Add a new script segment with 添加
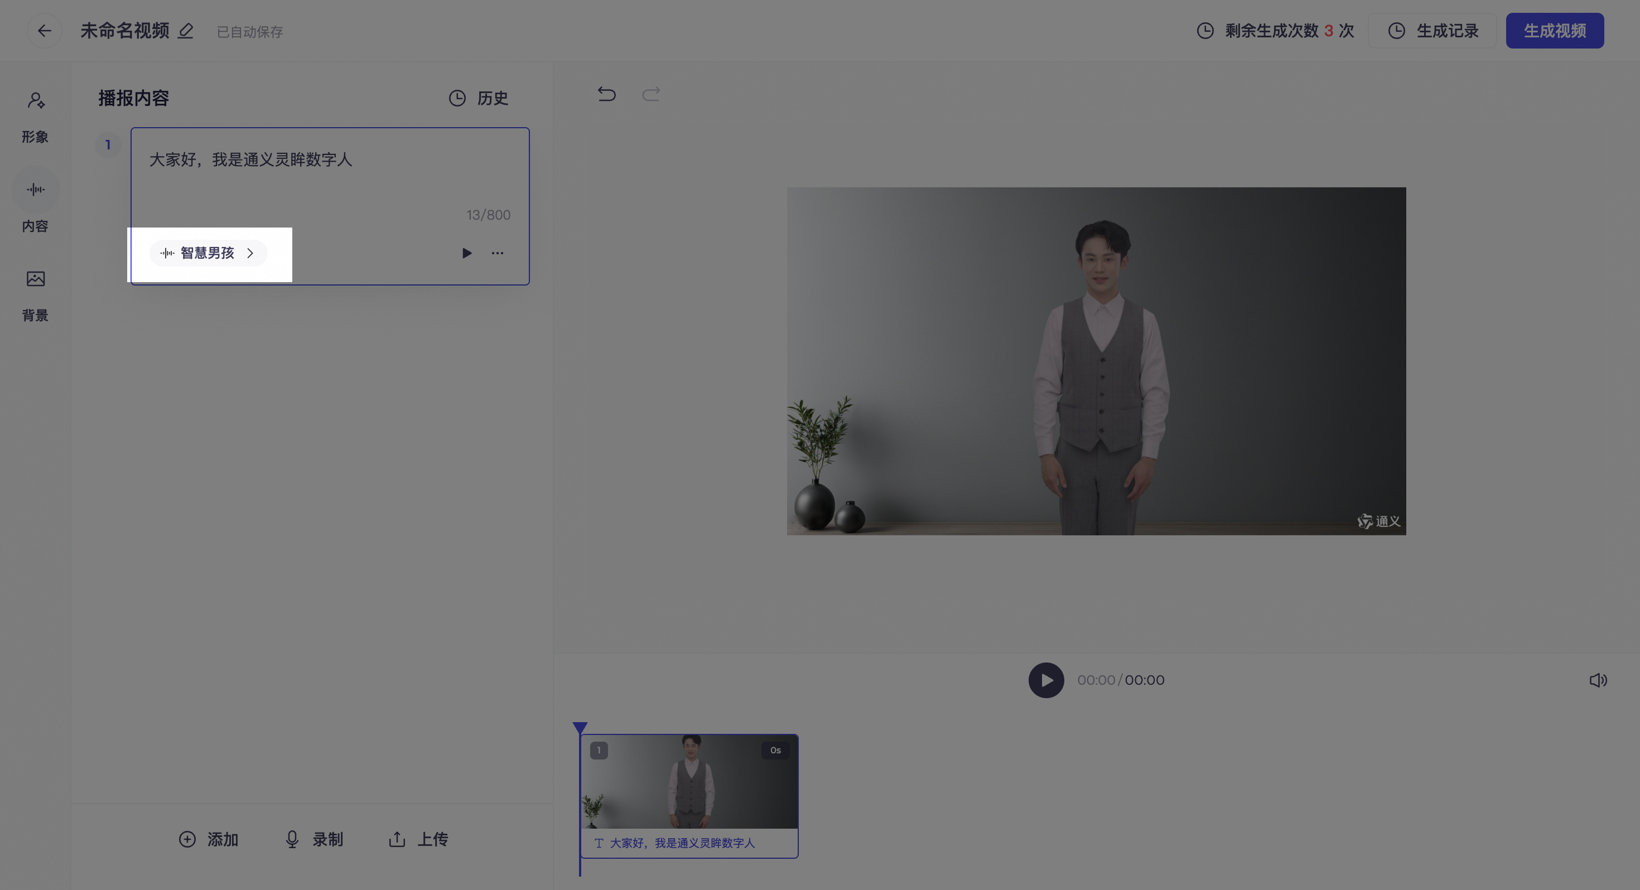The image size is (1640, 890). click(x=208, y=839)
